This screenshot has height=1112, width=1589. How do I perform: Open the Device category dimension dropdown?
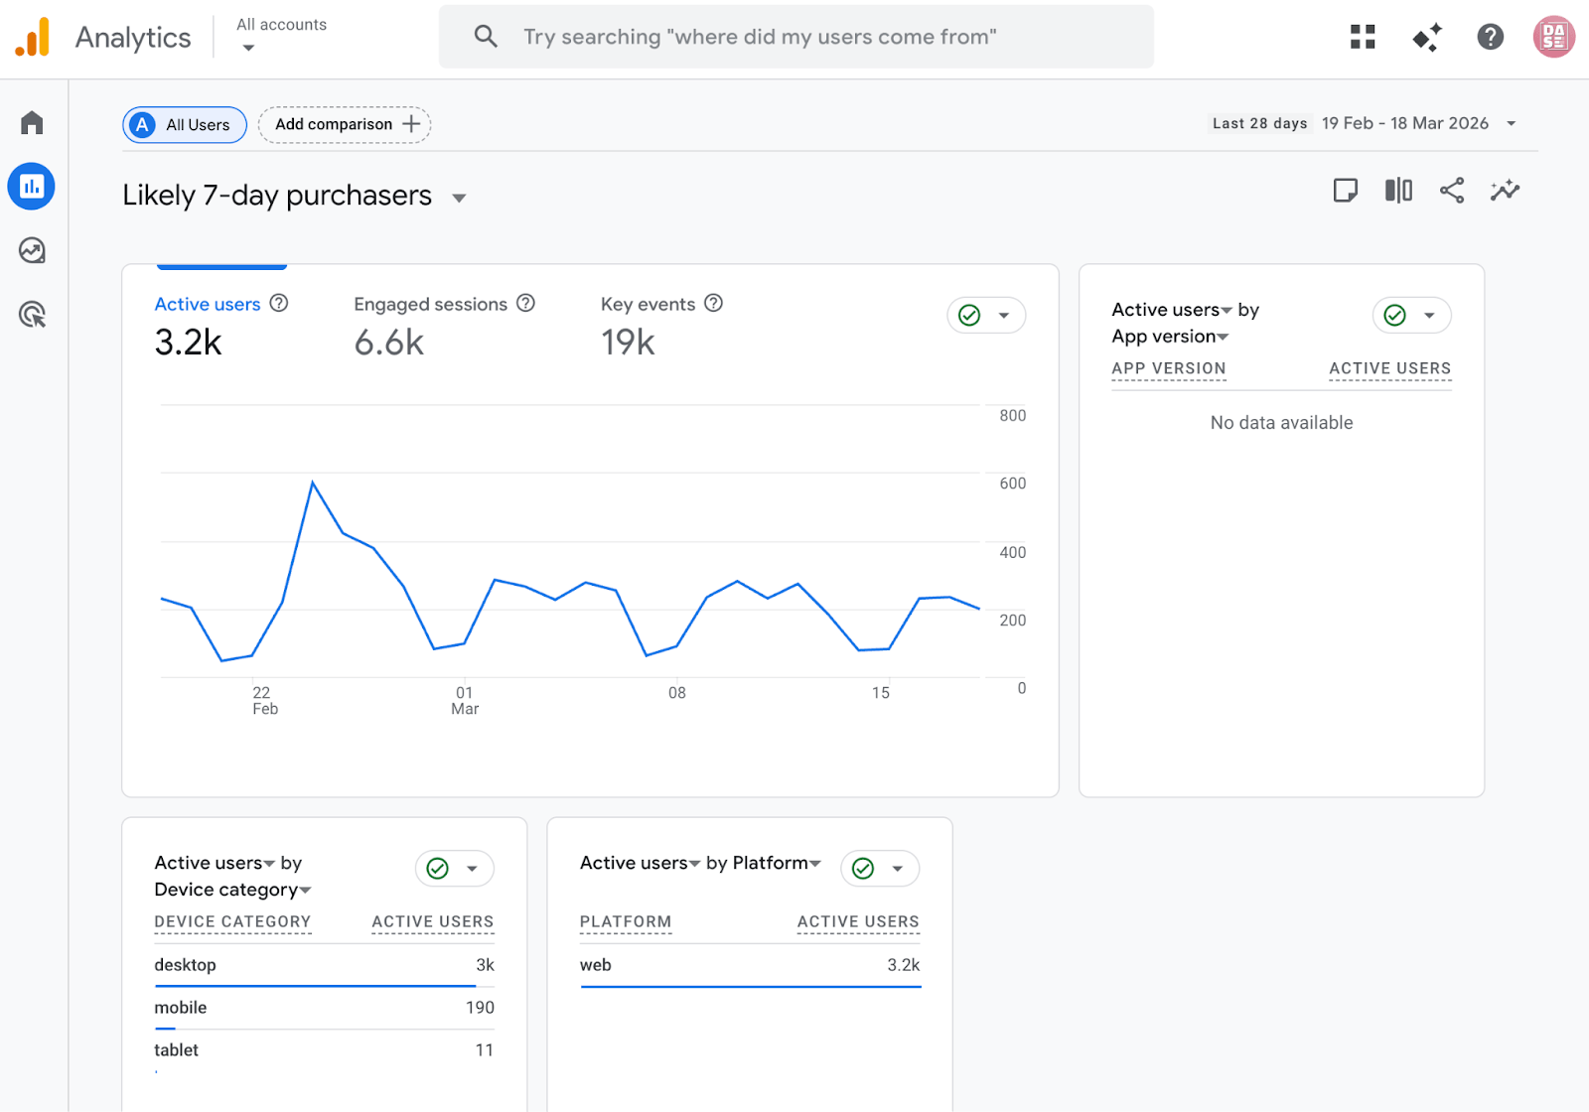(x=233, y=890)
